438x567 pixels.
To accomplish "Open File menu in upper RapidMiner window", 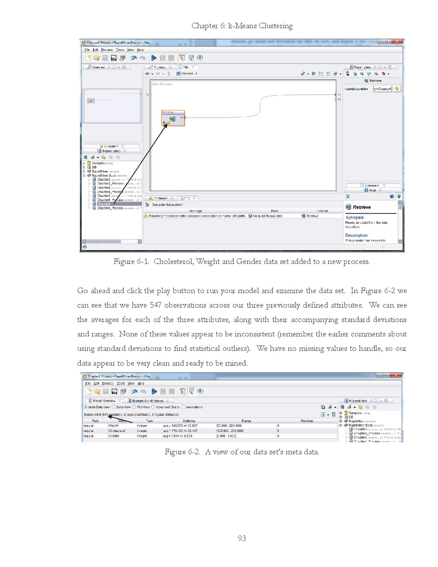I will coord(87,50).
